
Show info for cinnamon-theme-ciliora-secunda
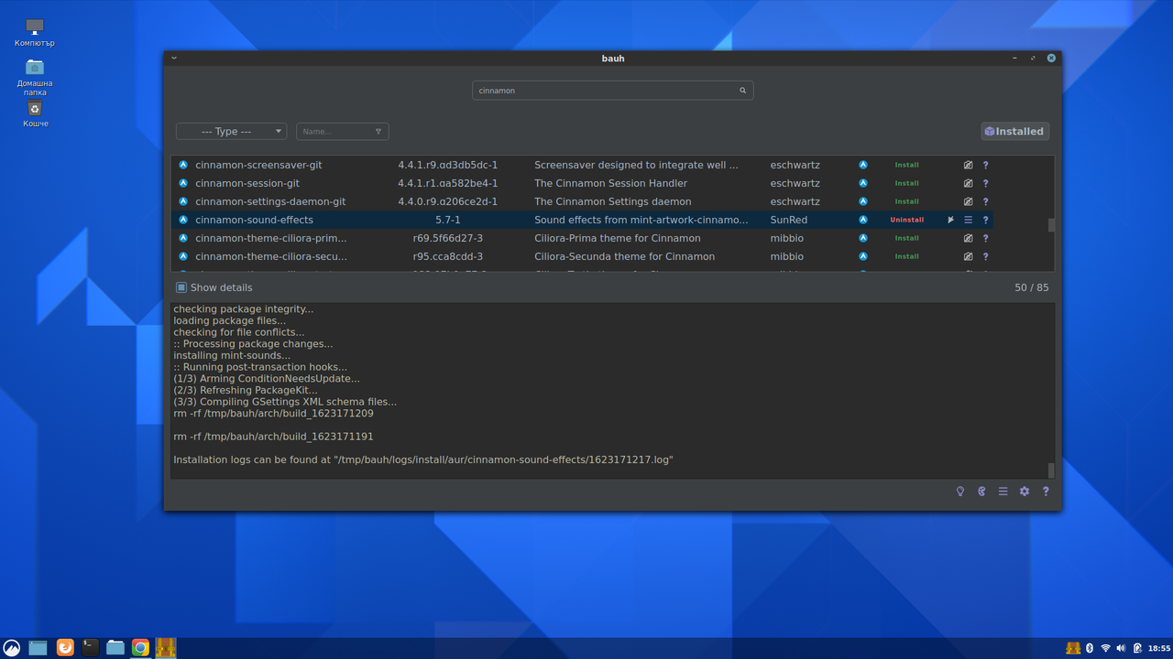(986, 256)
